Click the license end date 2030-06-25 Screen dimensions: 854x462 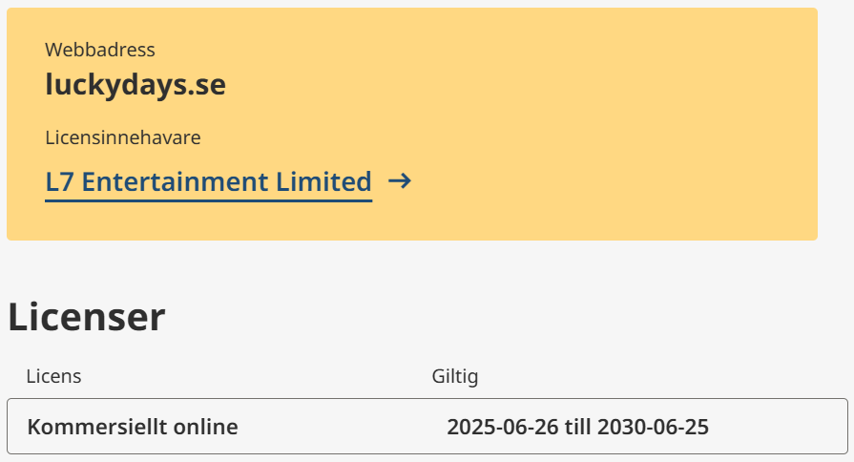653,427
